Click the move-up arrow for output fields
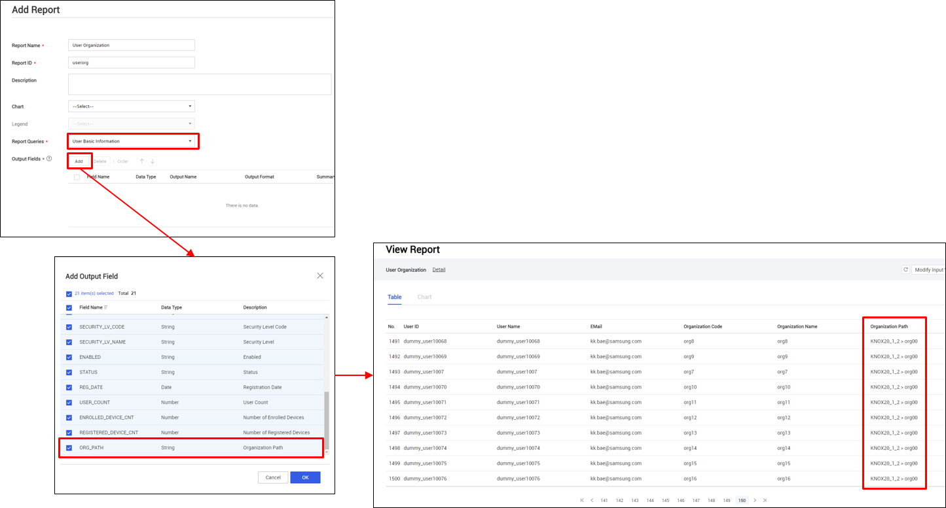The width and height of the screenshot is (946, 508). pos(141,161)
